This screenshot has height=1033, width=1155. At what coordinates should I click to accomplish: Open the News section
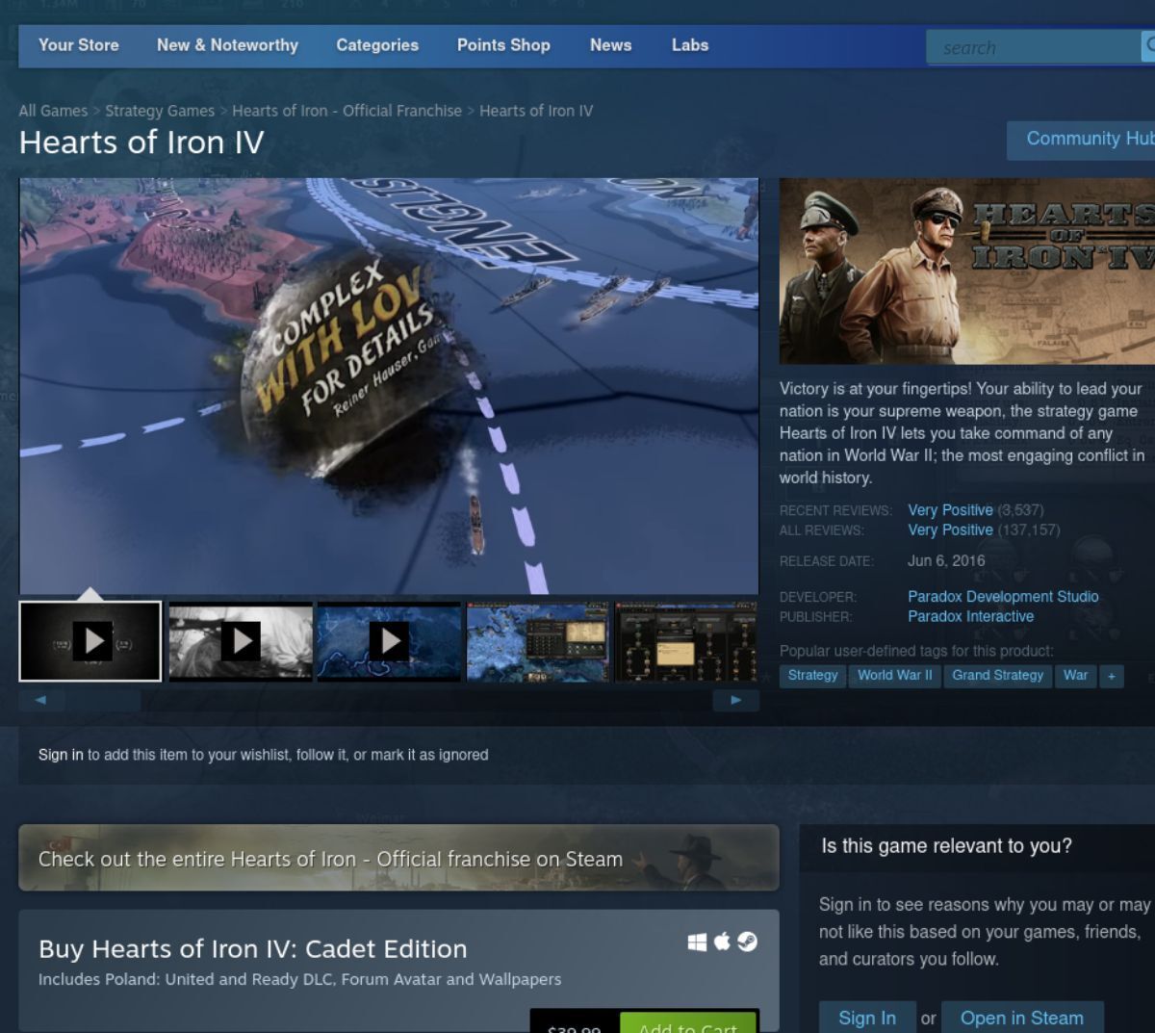(610, 45)
